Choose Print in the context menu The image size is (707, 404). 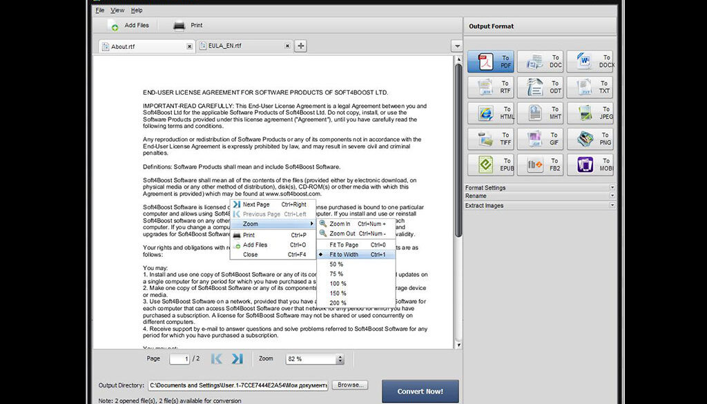point(273,235)
